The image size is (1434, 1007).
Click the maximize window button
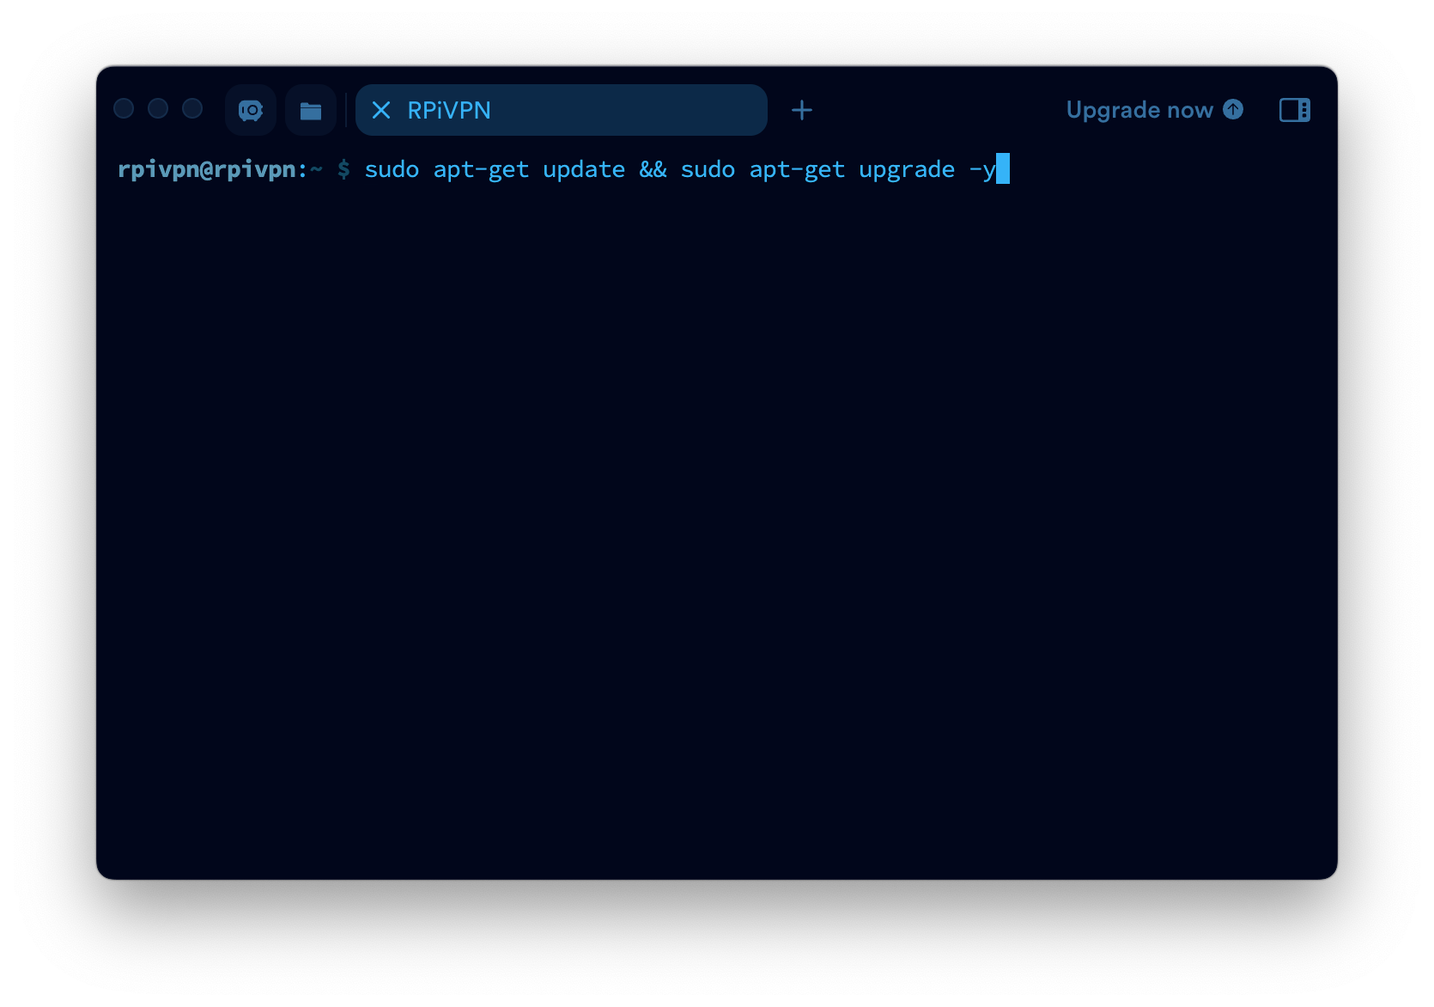(192, 108)
